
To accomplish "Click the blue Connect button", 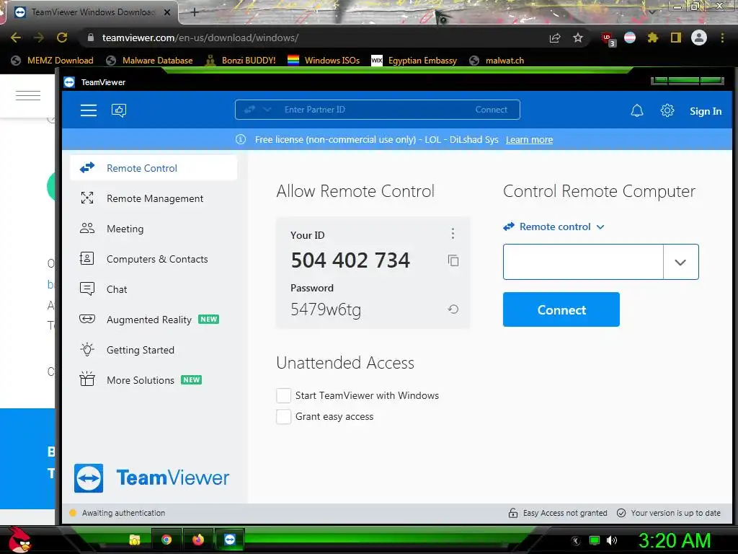I will (x=561, y=309).
